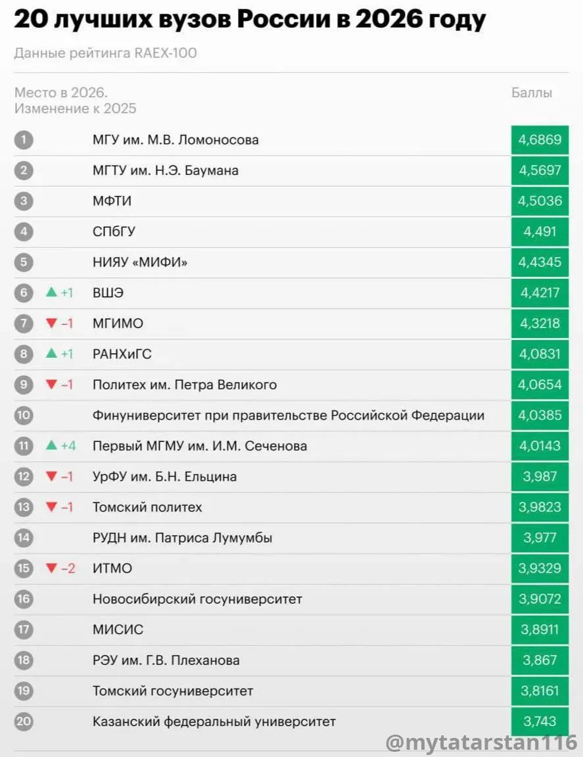
Task: Click the rank 3 circle badge
Action: (x=24, y=201)
